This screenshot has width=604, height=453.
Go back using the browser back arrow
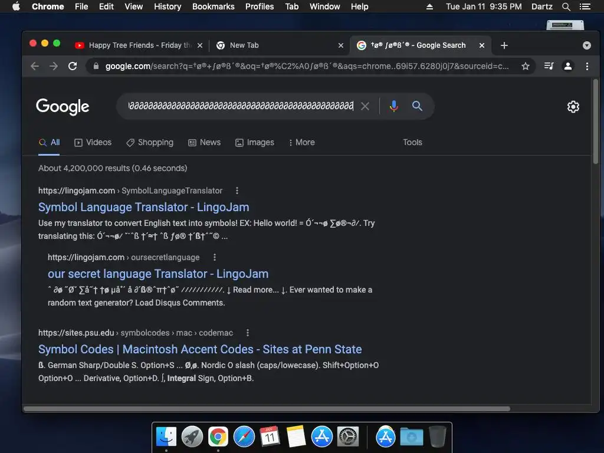pos(35,66)
